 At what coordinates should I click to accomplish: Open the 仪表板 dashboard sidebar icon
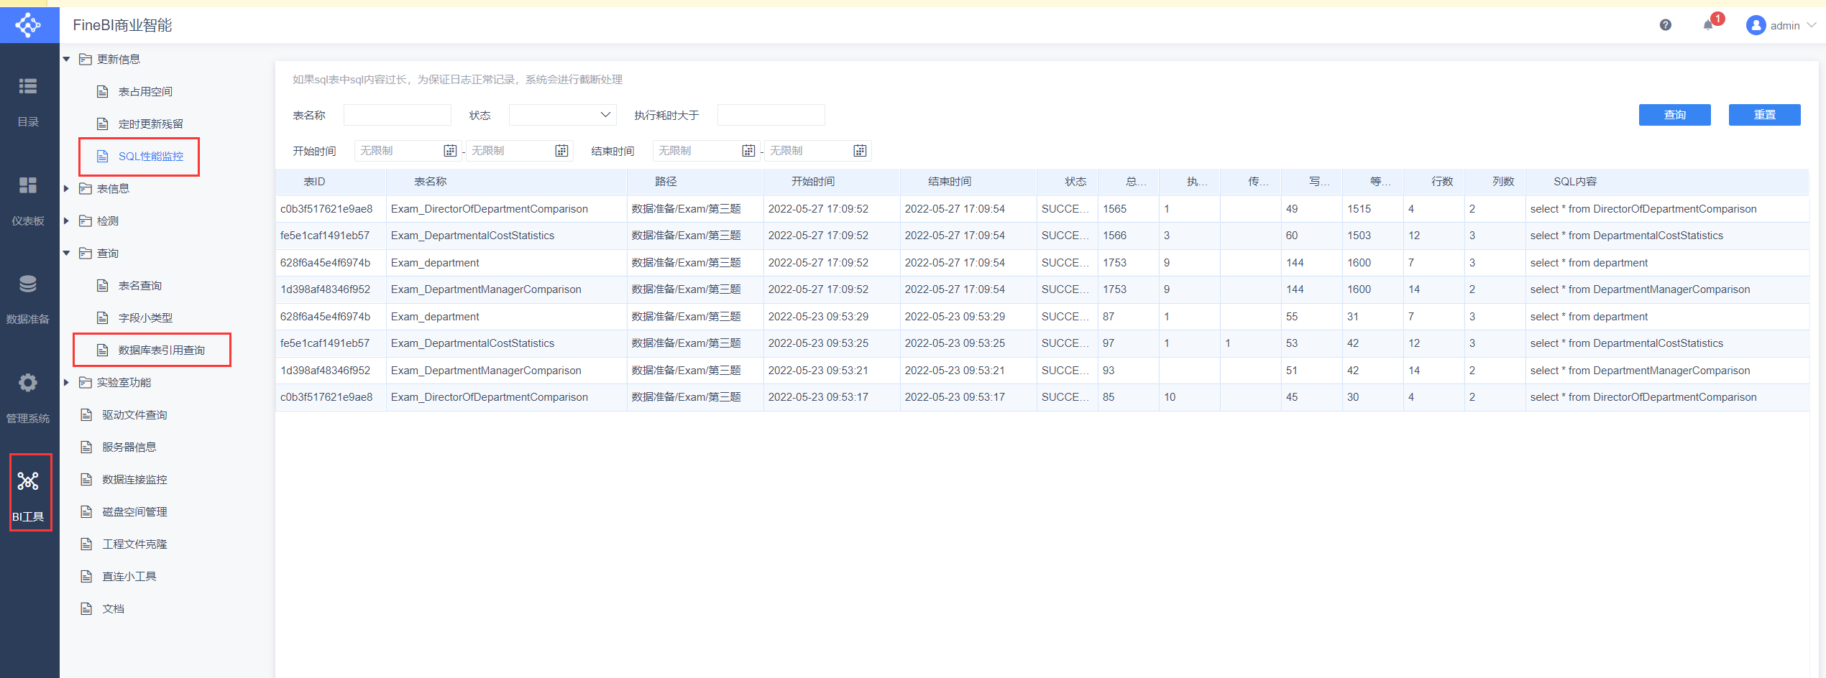[28, 185]
